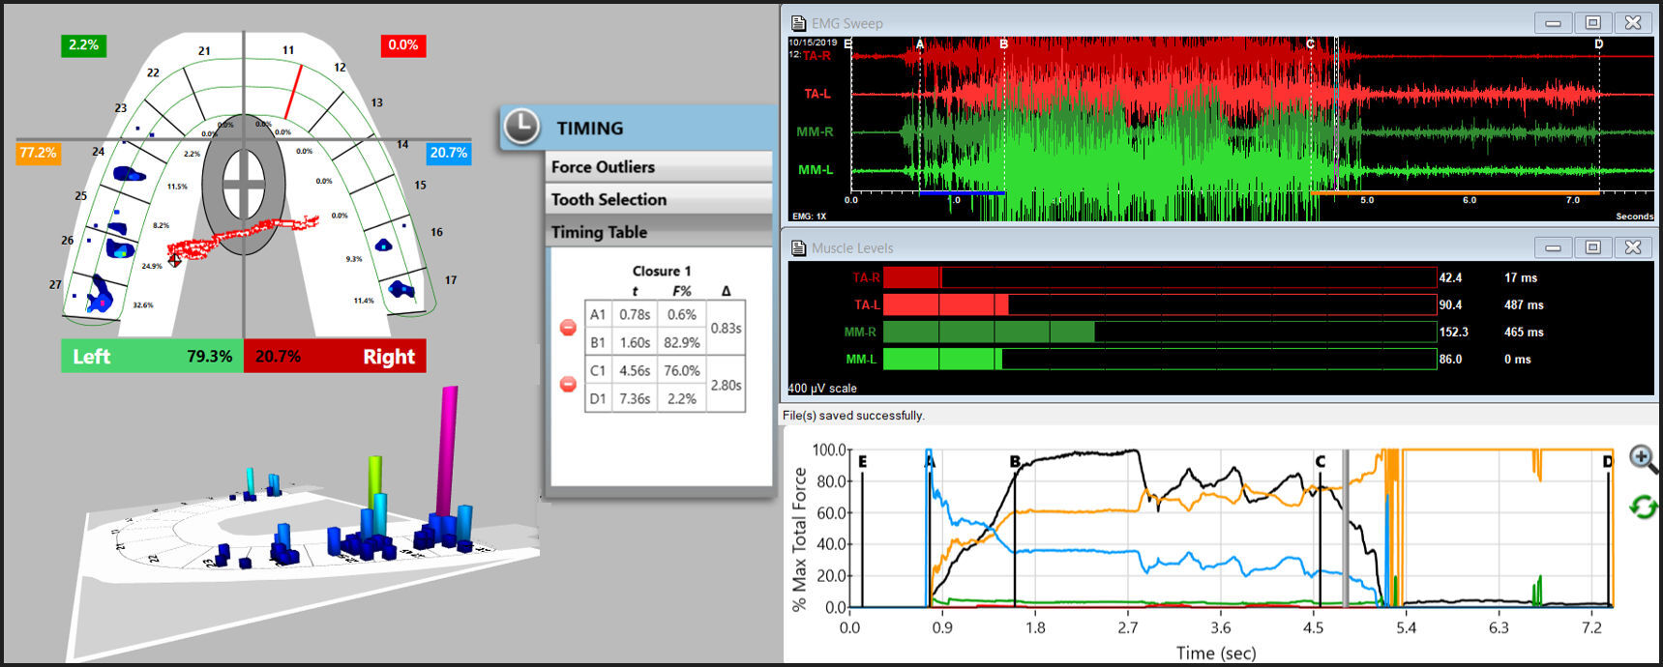The image size is (1663, 667).
Task: Click the orange 77.2% quadrant label
Action: [x=39, y=153]
